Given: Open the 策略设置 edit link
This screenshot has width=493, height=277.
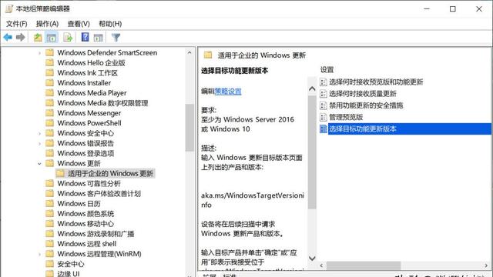Looking at the screenshot, I should 228,92.
